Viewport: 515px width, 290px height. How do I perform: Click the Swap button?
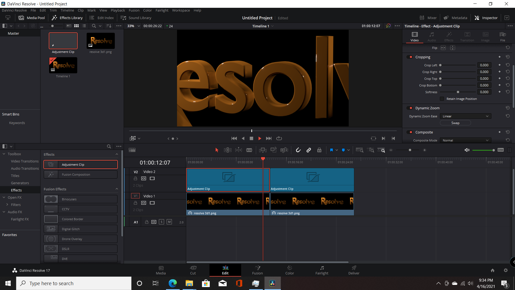coord(455,123)
